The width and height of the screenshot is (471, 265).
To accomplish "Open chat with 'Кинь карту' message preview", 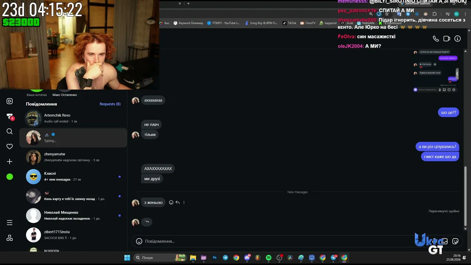I will (73, 196).
